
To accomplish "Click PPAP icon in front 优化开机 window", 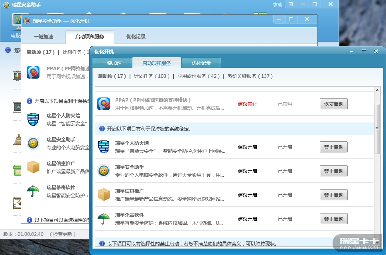I will (104, 104).
